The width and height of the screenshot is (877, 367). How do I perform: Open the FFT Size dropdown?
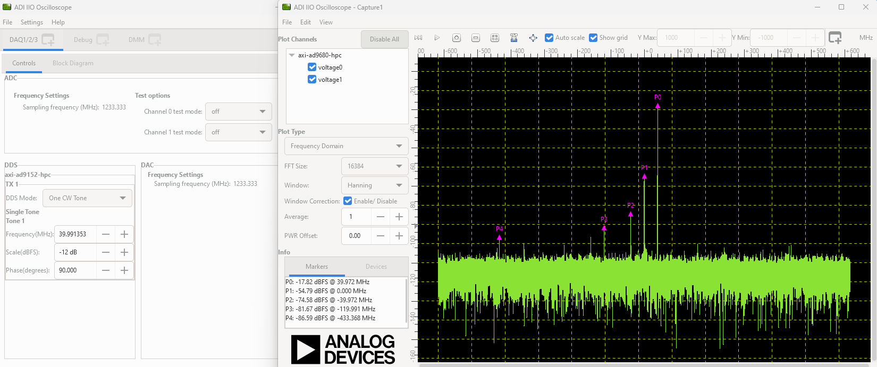tap(375, 166)
